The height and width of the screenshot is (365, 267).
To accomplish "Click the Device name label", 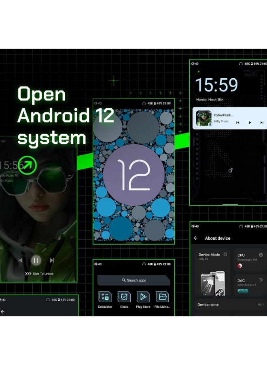I will tap(208, 305).
